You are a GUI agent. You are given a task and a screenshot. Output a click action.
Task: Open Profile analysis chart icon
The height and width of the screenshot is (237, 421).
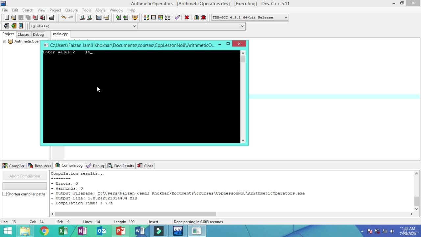196,17
